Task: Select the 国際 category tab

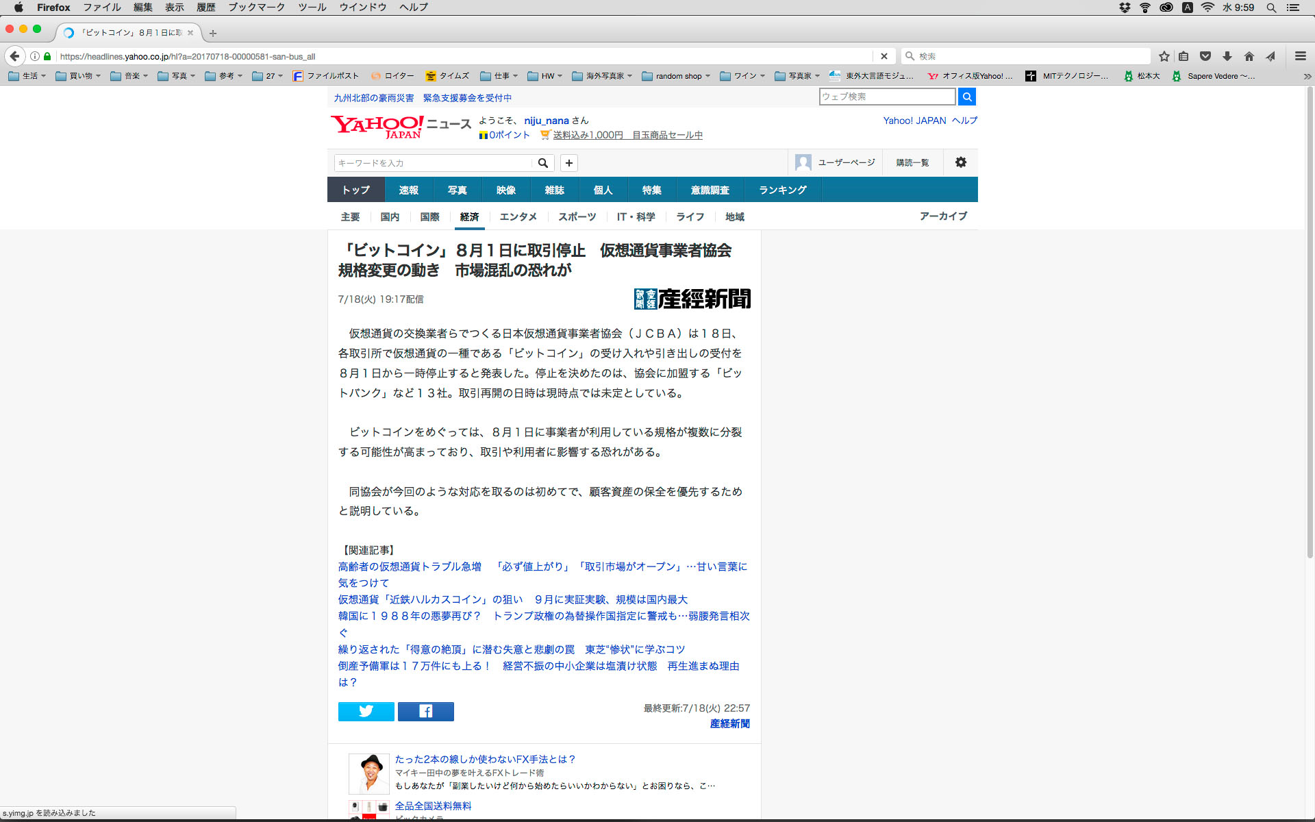Action: click(429, 216)
